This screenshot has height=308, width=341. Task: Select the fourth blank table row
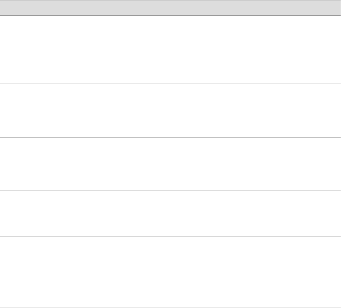[170, 213]
